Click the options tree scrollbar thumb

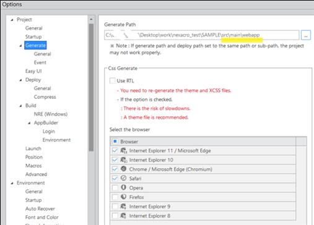91,88
